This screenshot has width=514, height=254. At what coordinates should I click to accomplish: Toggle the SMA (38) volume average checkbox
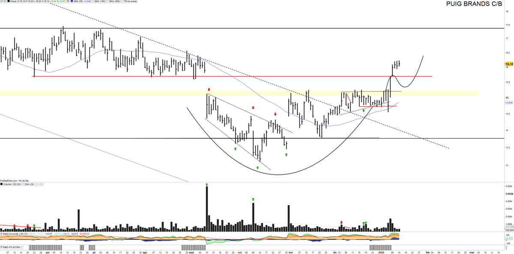(x=23, y=184)
